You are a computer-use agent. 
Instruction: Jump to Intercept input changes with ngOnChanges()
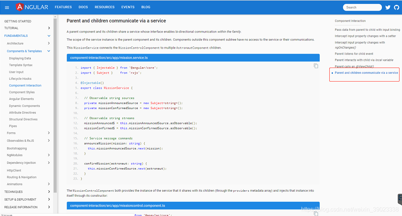tap(360, 45)
